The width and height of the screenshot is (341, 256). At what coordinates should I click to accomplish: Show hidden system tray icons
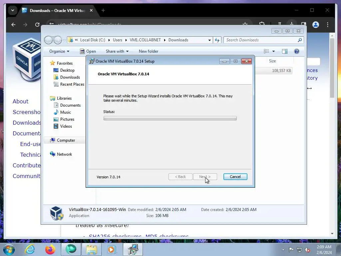283,250
